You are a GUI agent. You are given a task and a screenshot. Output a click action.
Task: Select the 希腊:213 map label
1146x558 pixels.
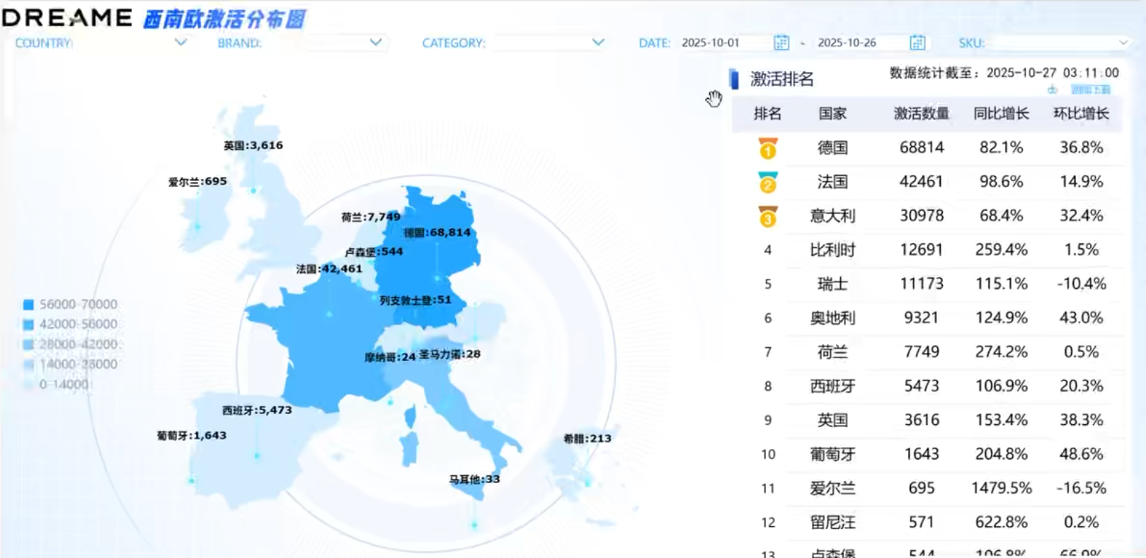[588, 438]
